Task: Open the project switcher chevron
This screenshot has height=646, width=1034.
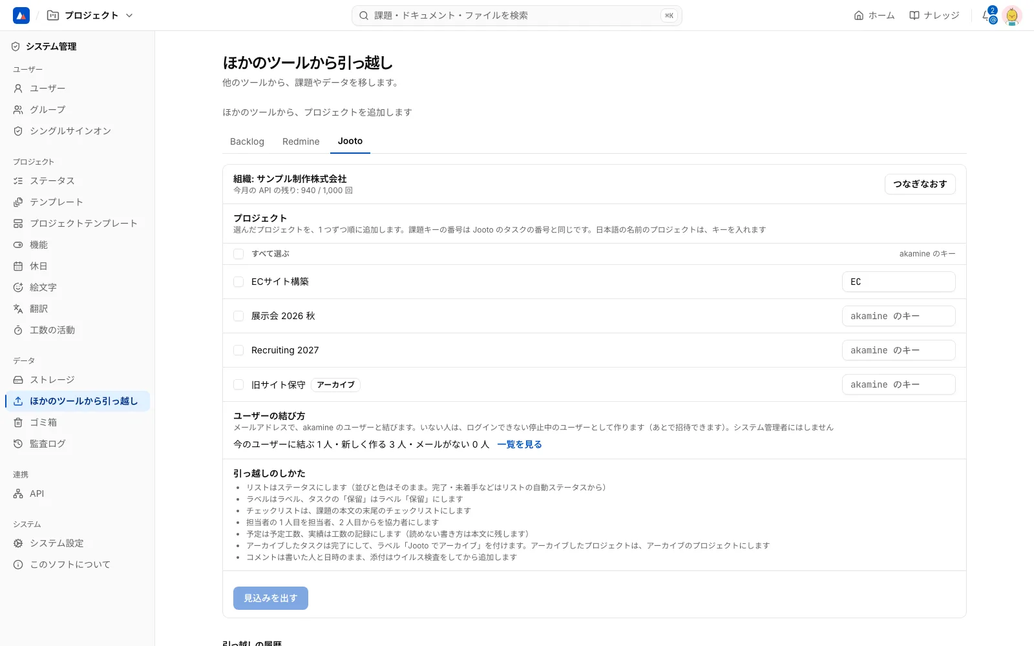Action: (129, 16)
